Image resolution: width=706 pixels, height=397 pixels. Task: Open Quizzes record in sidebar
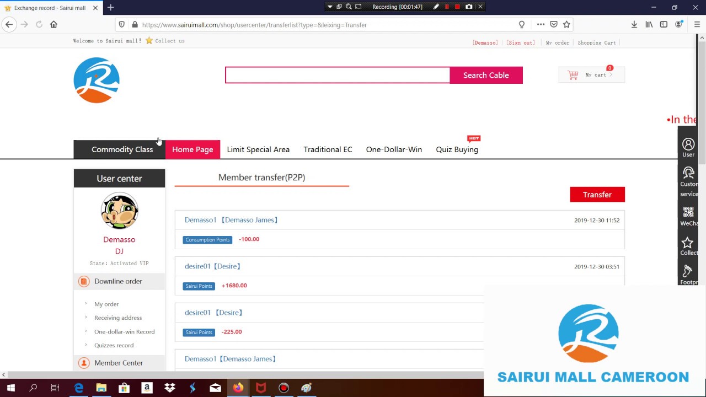(x=114, y=345)
